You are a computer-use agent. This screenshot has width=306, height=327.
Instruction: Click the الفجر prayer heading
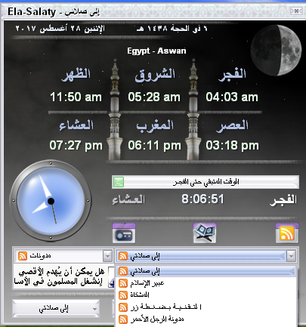pyautogui.click(x=232, y=75)
